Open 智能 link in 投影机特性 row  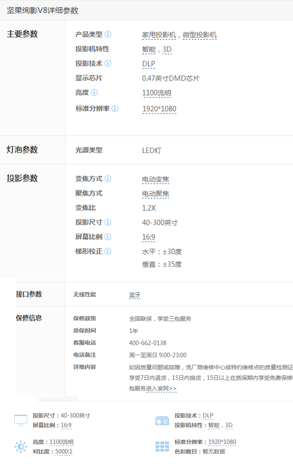pos(149,49)
